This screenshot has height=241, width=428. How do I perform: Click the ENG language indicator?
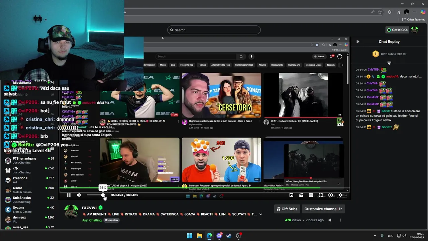[390, 236]
